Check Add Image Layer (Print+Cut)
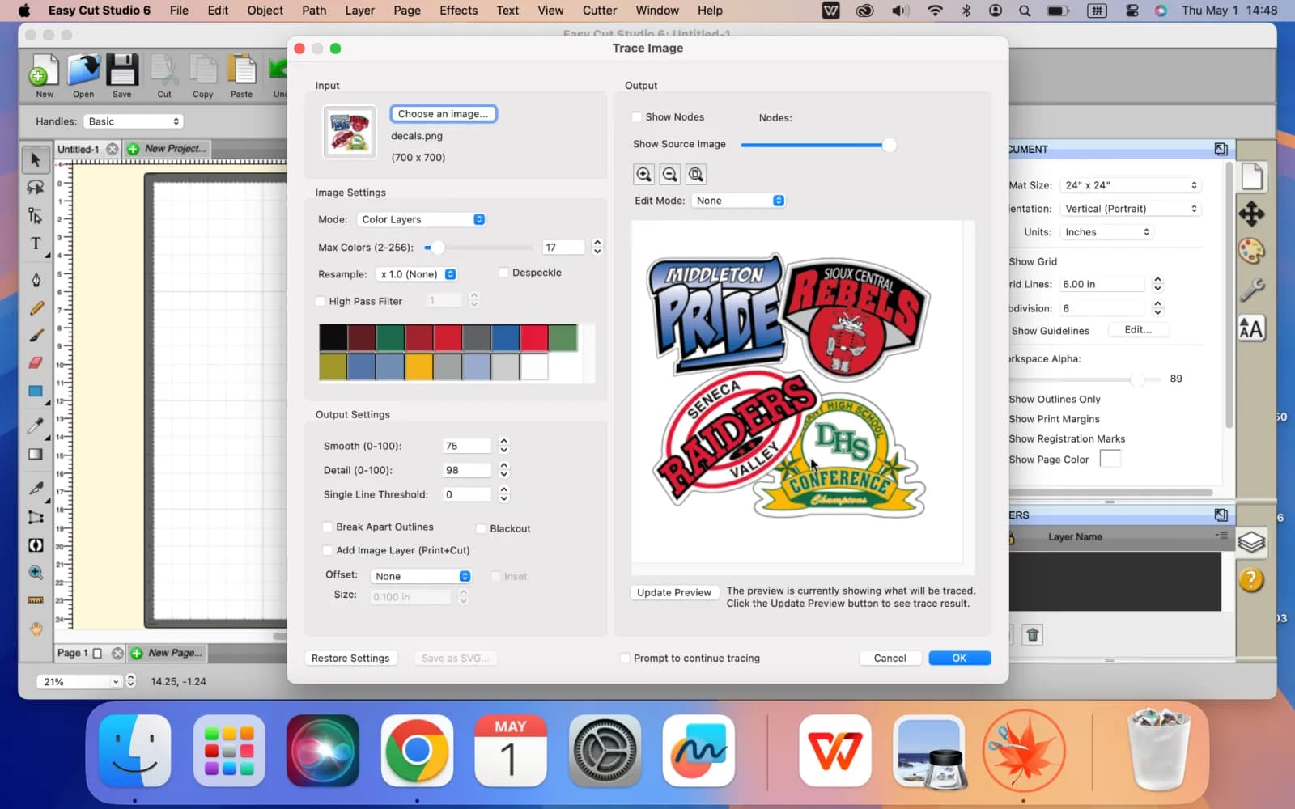This screenshot has width=1295, height=809. [x=327, y=550]
